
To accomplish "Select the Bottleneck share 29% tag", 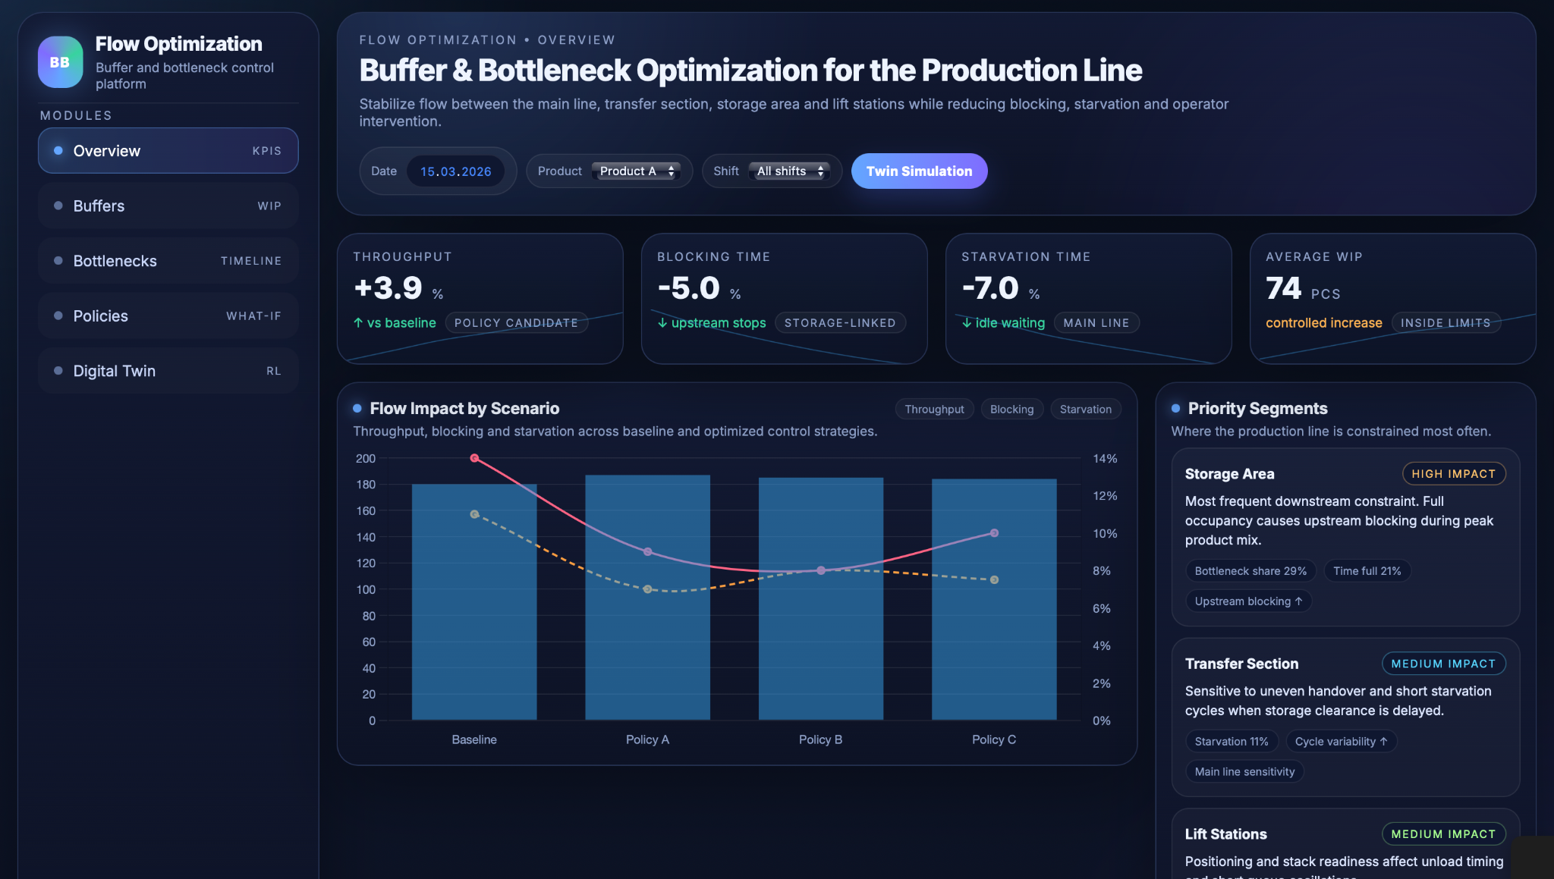I will coord(1250,571).
